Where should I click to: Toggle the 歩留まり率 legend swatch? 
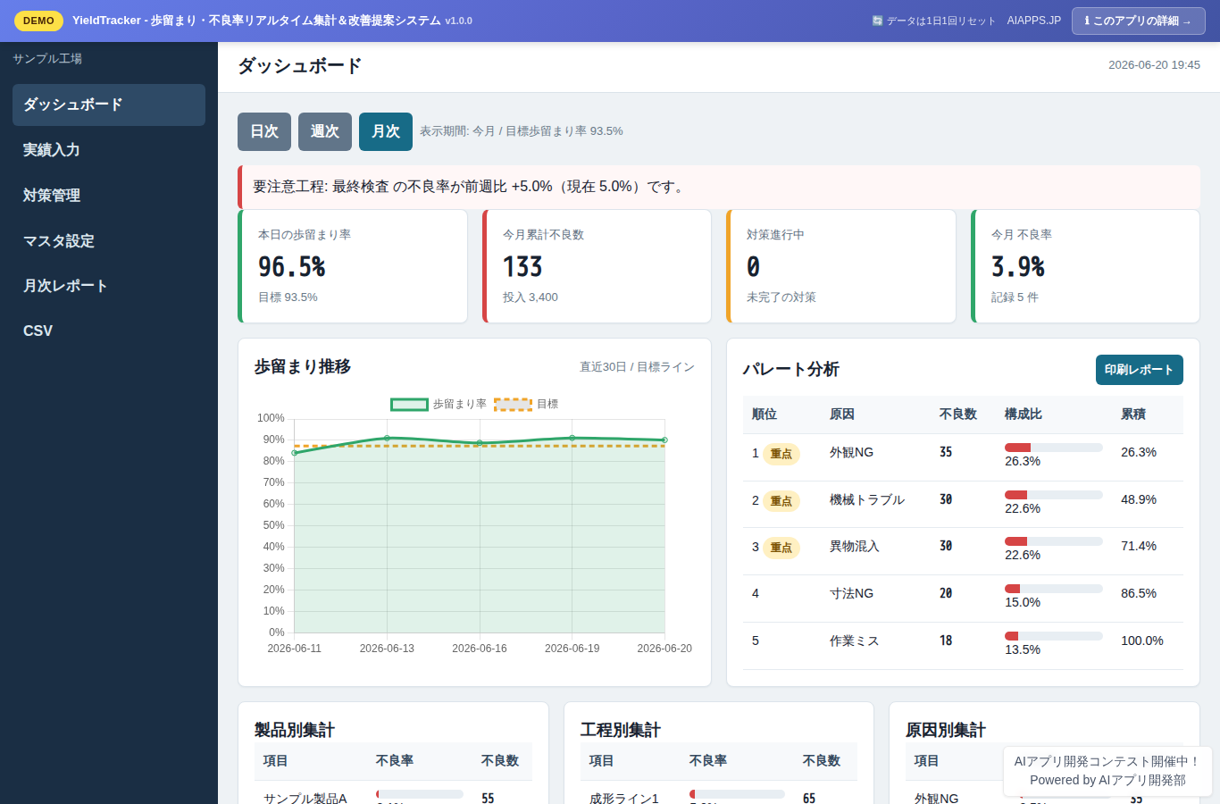(409, 405)
